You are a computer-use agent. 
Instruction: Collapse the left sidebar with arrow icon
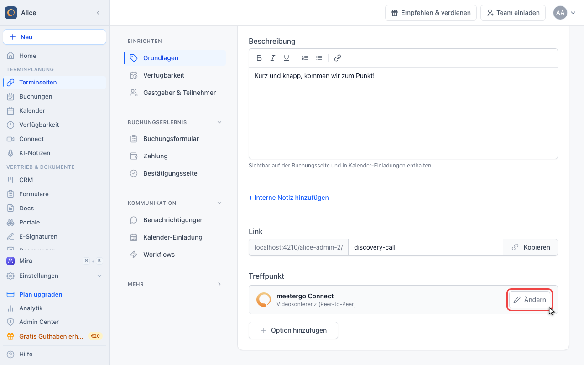click(x=98, y=13)
